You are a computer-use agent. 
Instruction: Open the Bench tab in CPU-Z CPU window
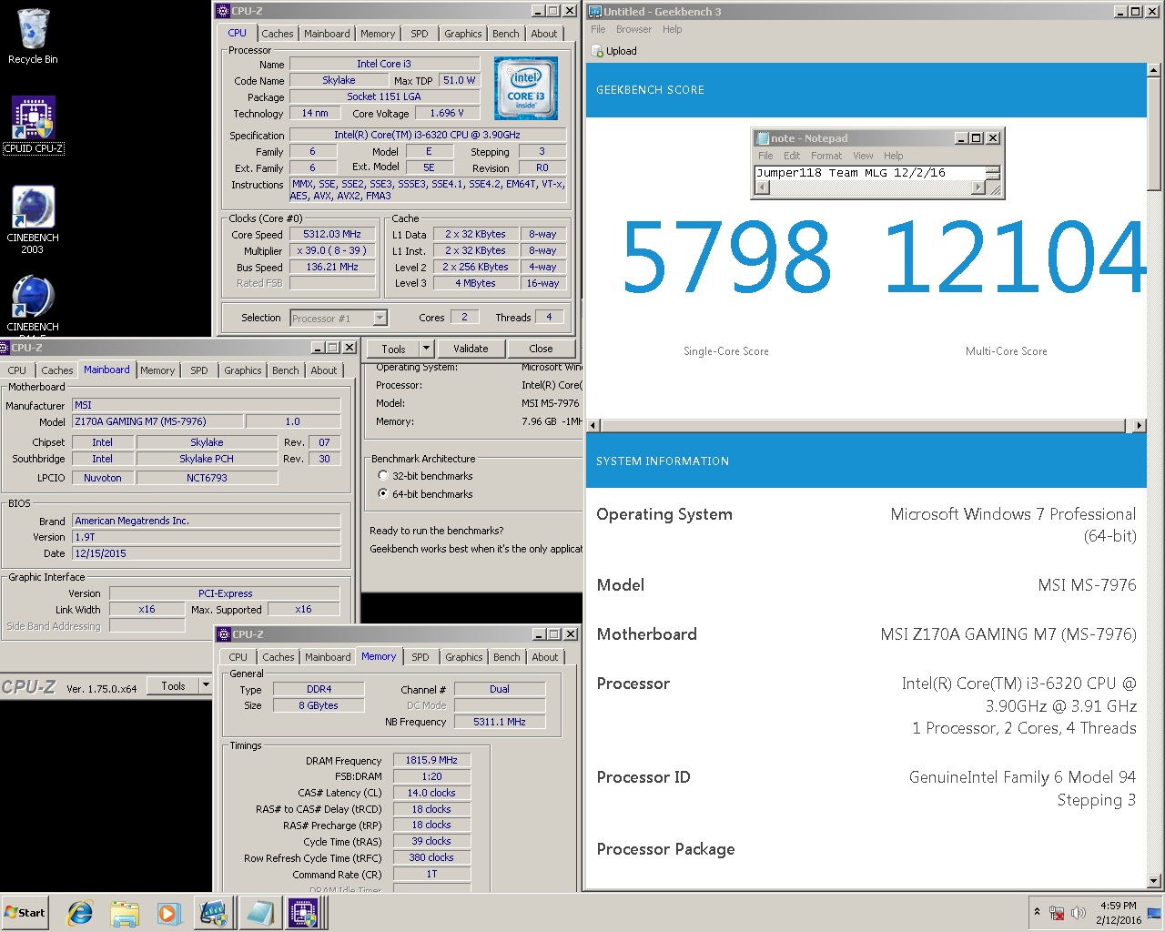point(506,34)
